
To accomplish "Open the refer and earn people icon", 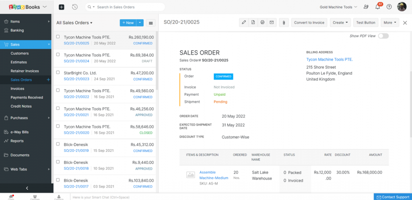I will [x=366, y=7].
